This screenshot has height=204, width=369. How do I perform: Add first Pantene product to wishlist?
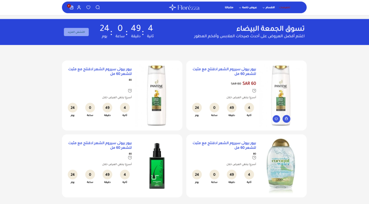[x=276, y=119]
